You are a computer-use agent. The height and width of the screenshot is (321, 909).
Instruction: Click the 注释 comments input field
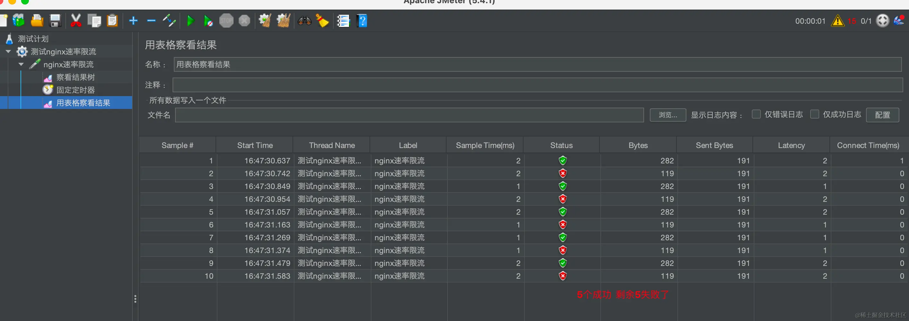coord(538,85)
